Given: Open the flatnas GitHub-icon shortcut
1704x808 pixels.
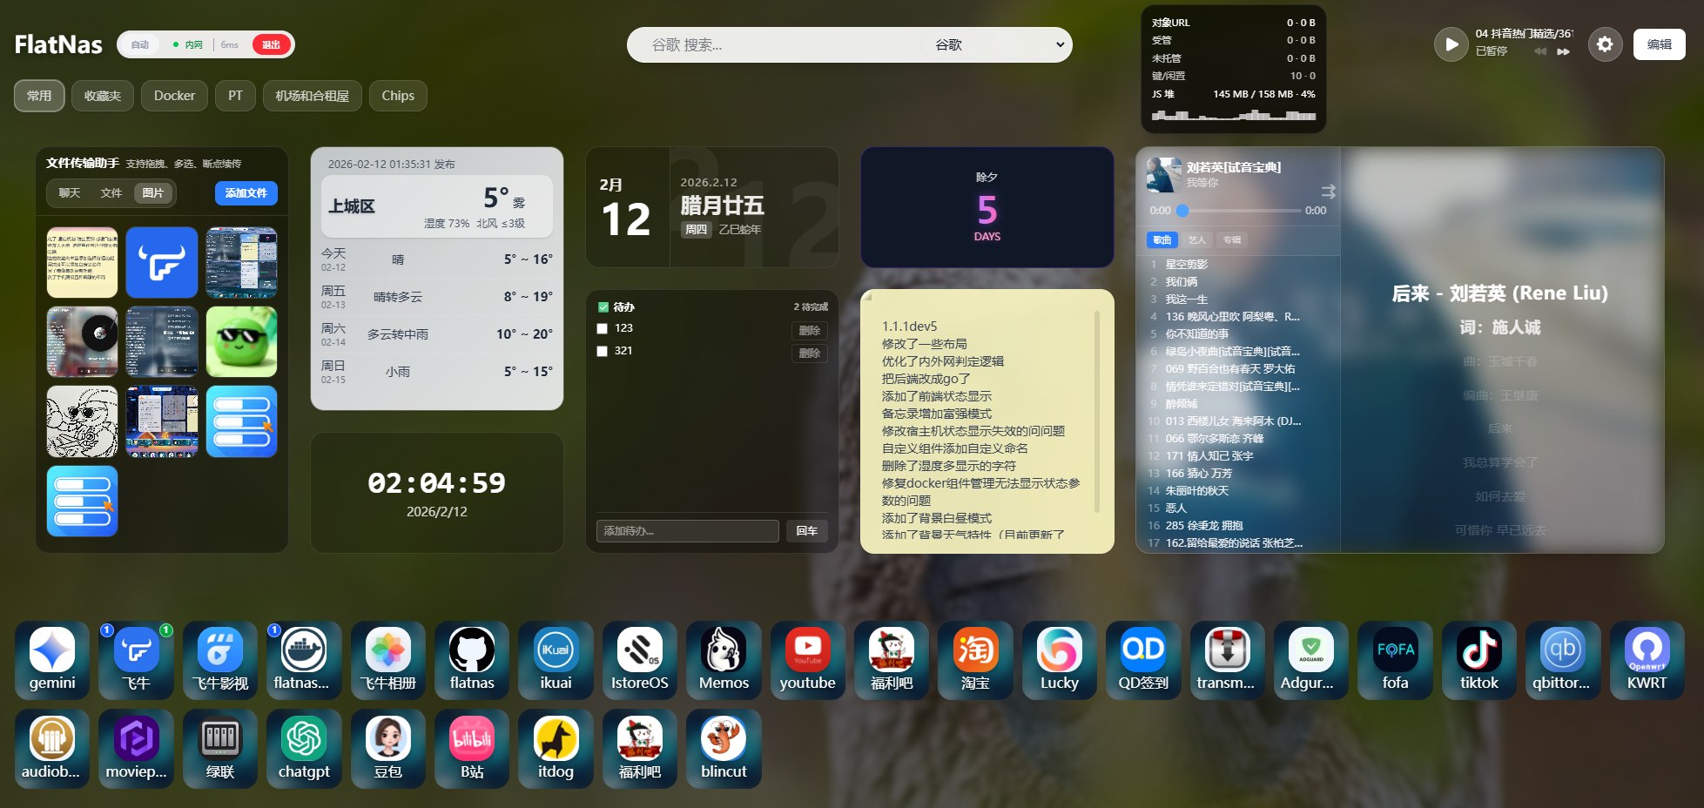Looking at the screenshot, I should click(x=471, y=660).
